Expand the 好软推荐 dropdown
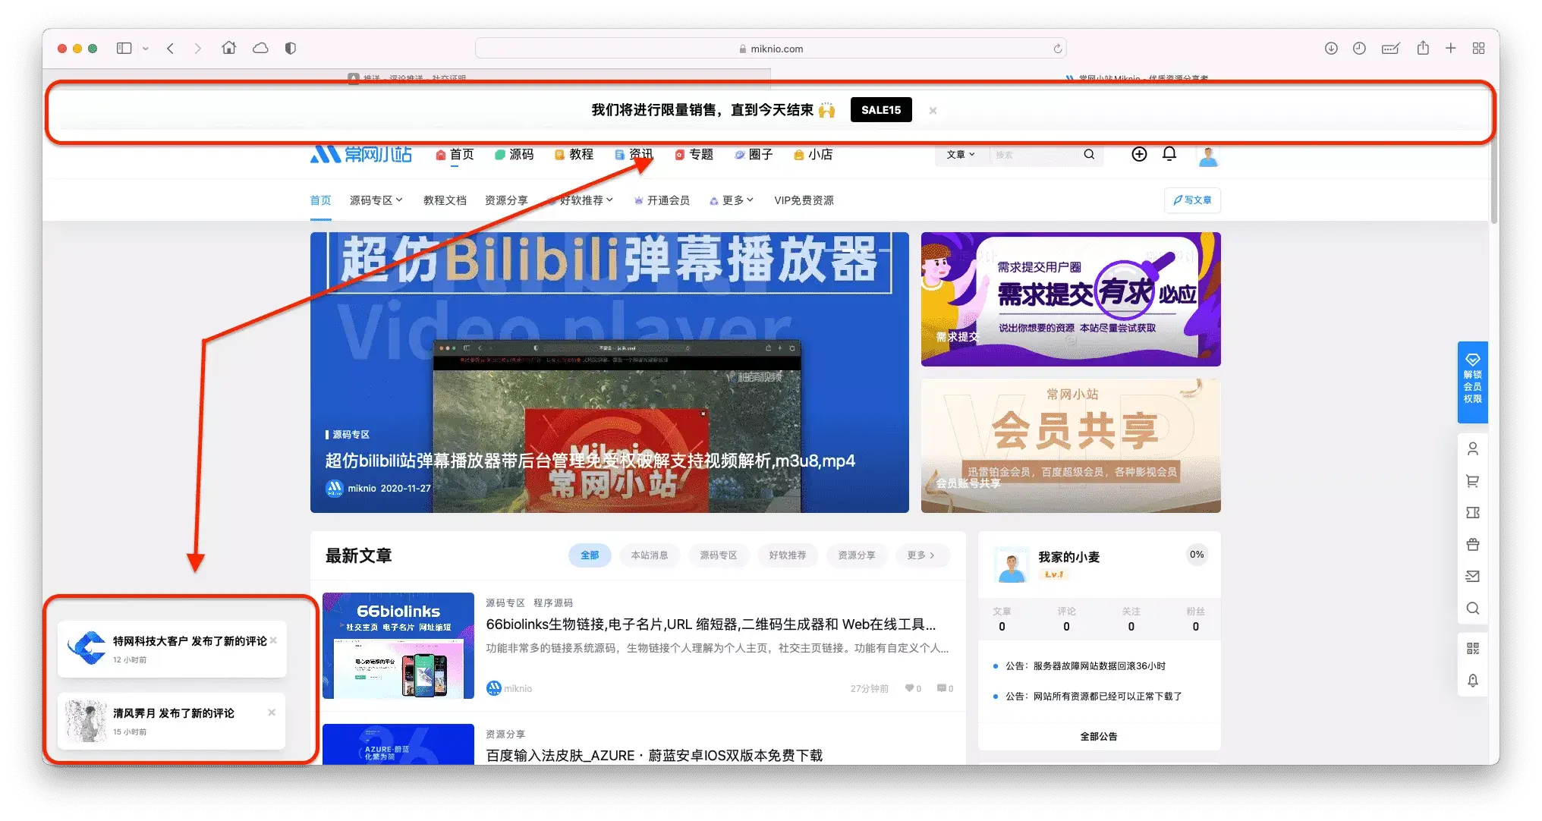The height and width of the screenshot is (821, 1542). (x=584, y=200)
